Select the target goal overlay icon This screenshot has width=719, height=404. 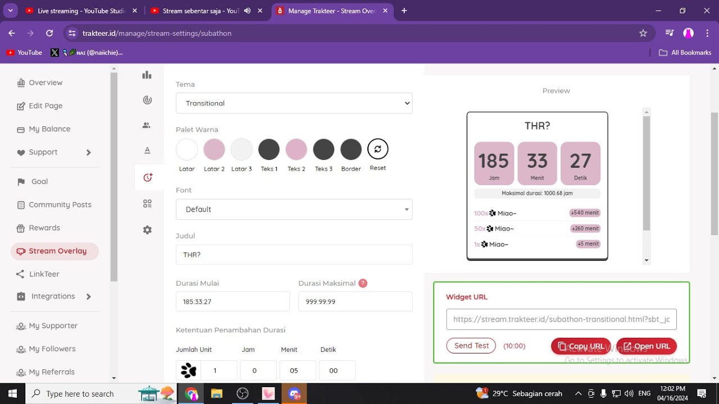pos(147,100)
